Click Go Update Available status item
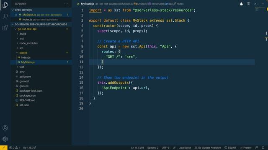Screen dimensions: 268x150 point(208,147)
